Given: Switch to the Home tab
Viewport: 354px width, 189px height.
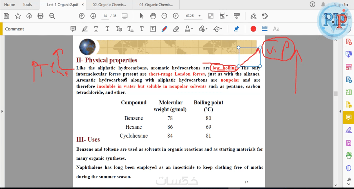Looking at the screenshot, I should pos(10,4).
